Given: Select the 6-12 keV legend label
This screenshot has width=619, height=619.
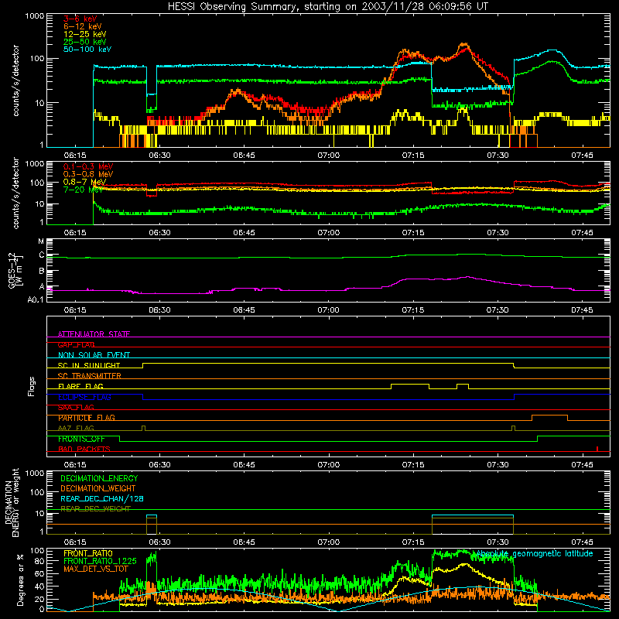Looking at the screenshot, I should point(83,26).
